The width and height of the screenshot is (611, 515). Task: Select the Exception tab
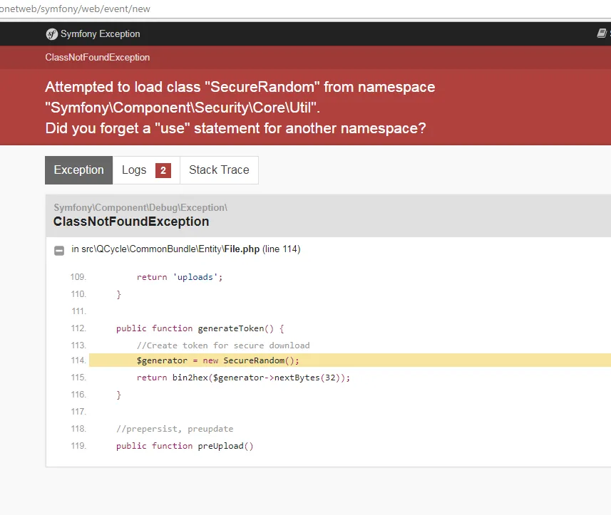(x=78, y=170)
